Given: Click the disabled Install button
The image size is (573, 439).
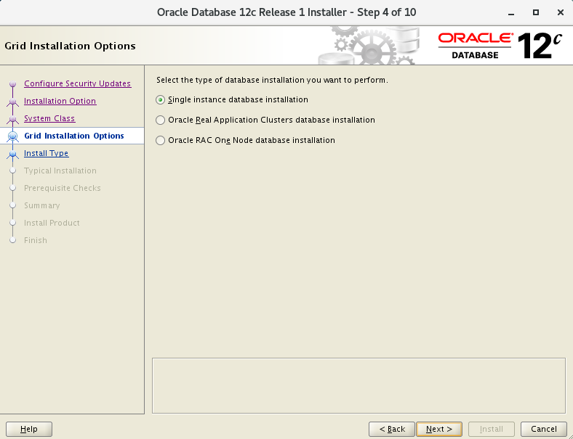Looking at the screenshot, I should tap(491, 429).
